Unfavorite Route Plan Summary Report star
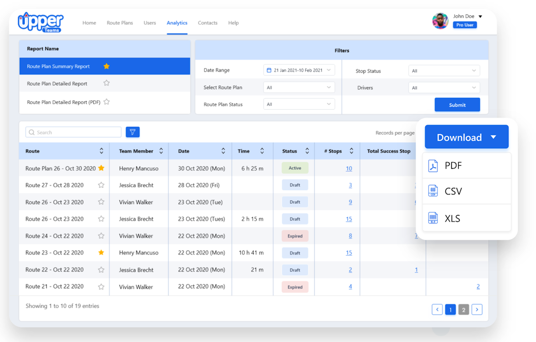The width and height of the screenshot is (536, 342). pyautogui.click(x=106, y=66)
